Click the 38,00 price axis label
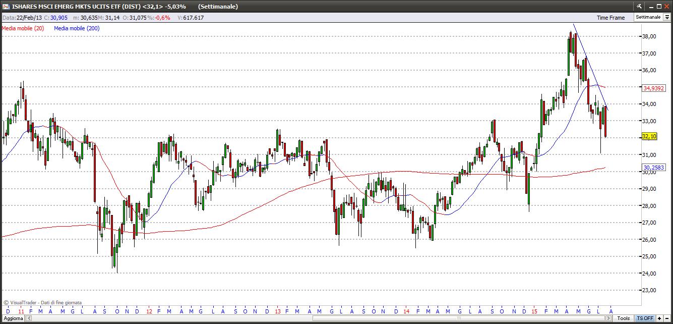Image resolution: width=673 pixels, height=324 pixels. [649, 36]
